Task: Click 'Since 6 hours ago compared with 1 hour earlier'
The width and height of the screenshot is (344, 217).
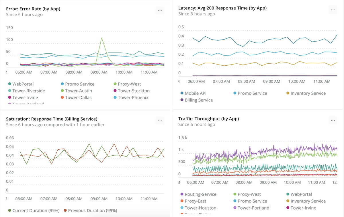Action: pos(55,125)
